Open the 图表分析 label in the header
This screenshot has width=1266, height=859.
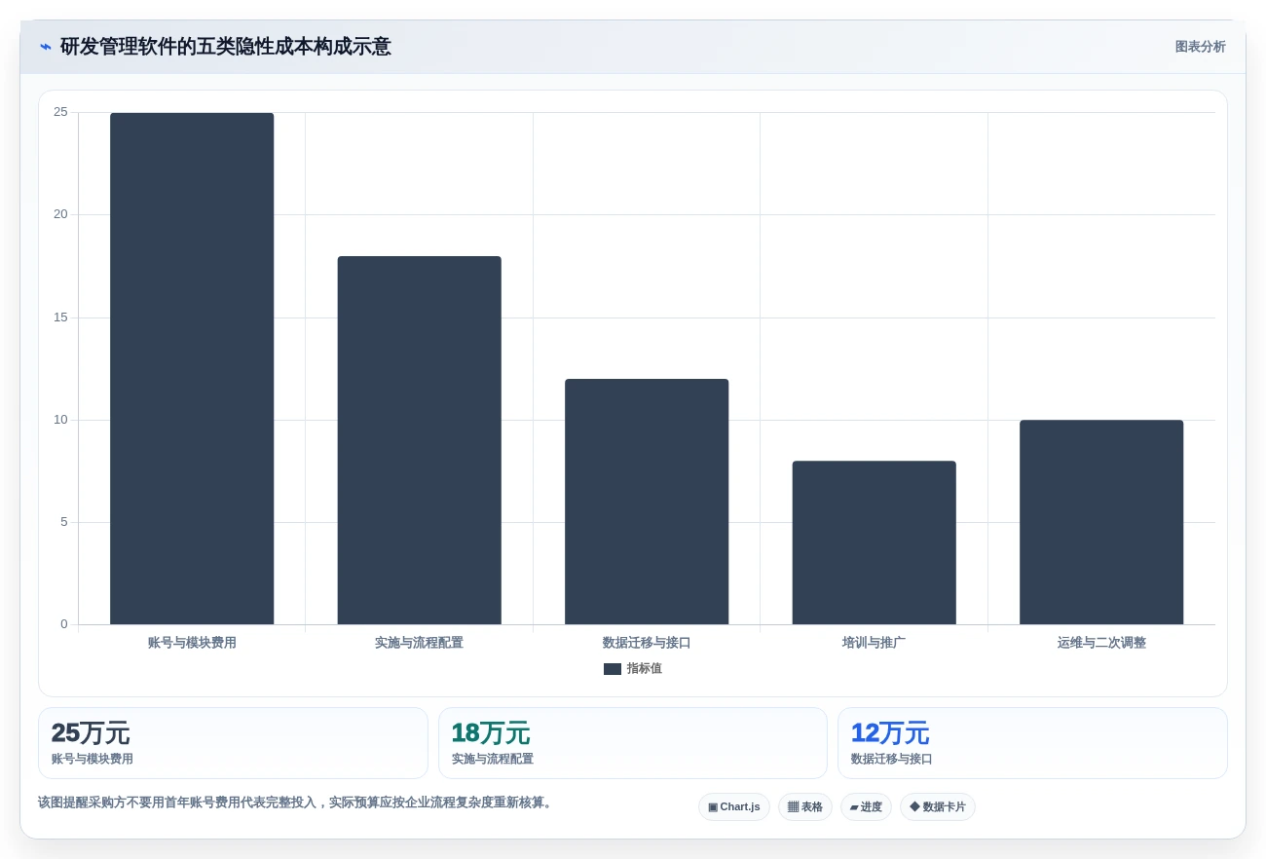tap(1200, 47)
